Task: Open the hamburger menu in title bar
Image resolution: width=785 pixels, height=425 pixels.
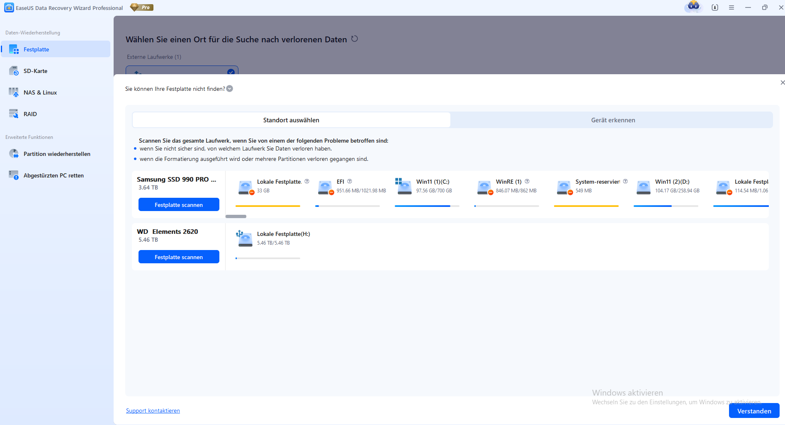Action: click(x=732, y=7)
